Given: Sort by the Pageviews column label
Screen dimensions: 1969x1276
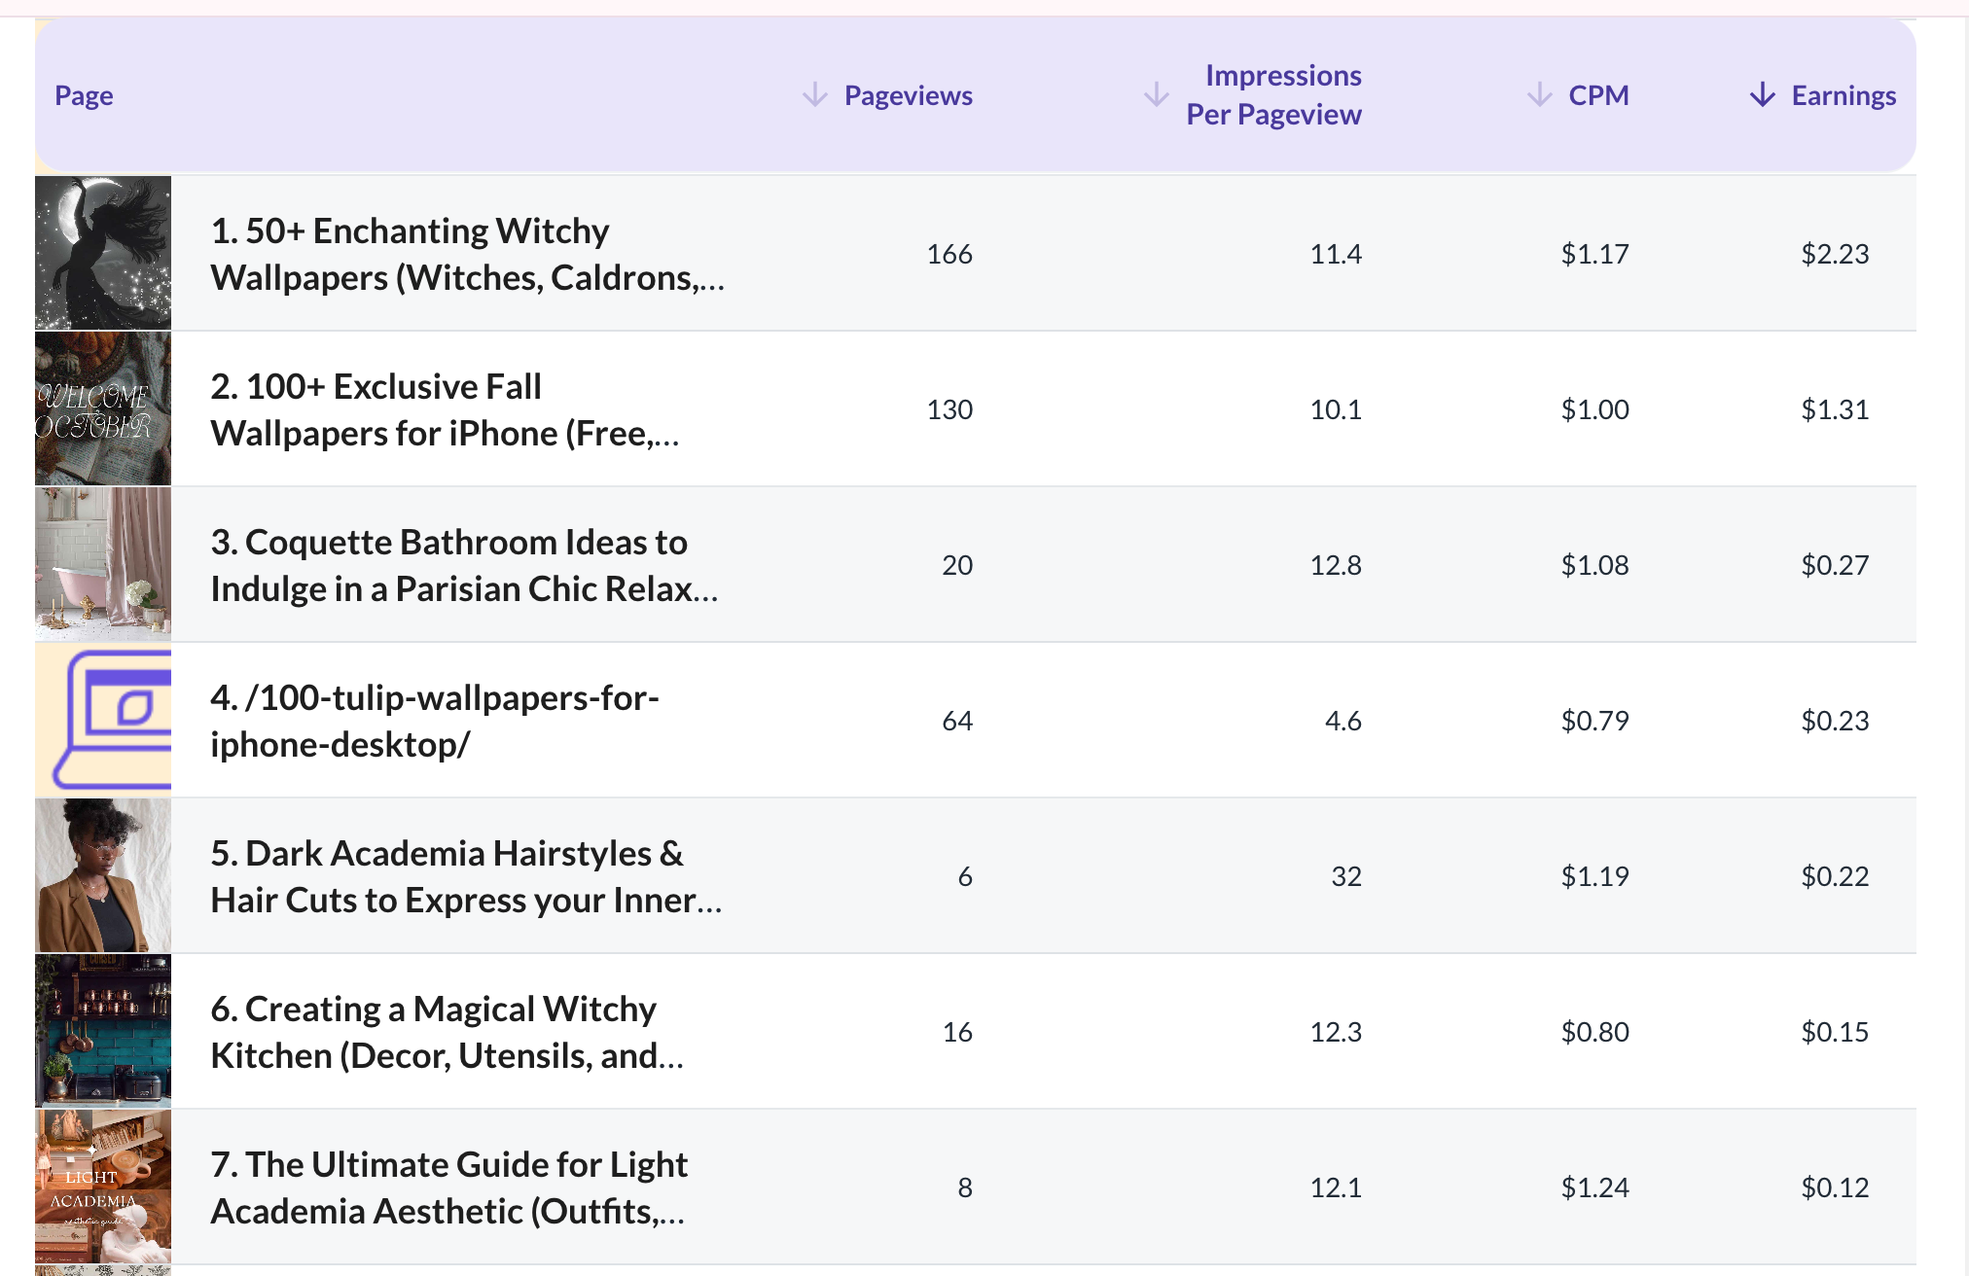Looking at the screenshot, I should click(x=908, y=95).
